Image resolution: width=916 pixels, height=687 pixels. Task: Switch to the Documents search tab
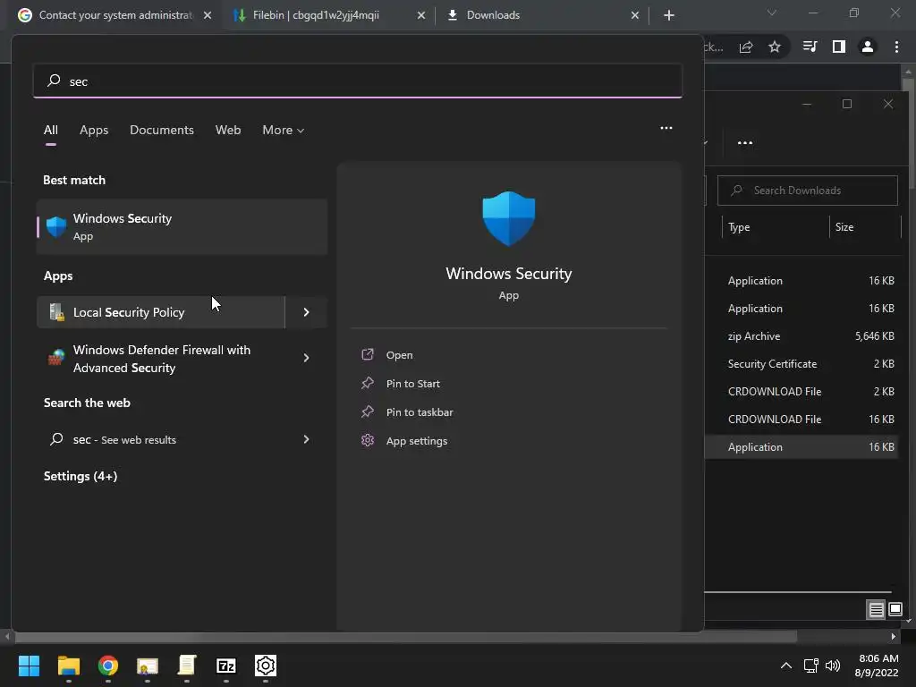(x=162, y=131)
